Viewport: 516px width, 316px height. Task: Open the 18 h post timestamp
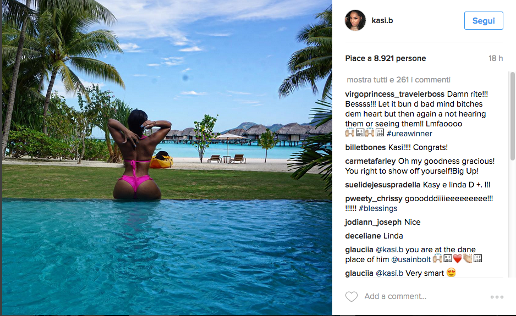click(x=496, y=59)
